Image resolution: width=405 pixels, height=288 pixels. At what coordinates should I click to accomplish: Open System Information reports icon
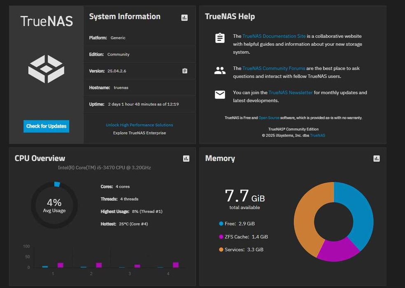[184, 18]
